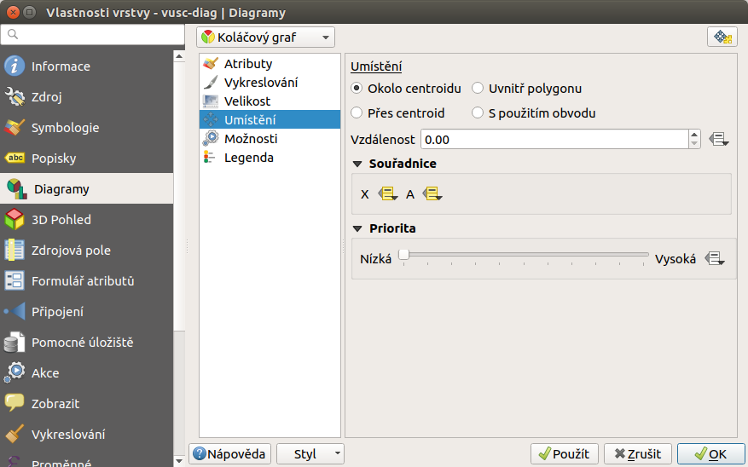Screen dimensions: 748x467
Task: Click the A coordinate data-defined override icon
Action: 432,194
